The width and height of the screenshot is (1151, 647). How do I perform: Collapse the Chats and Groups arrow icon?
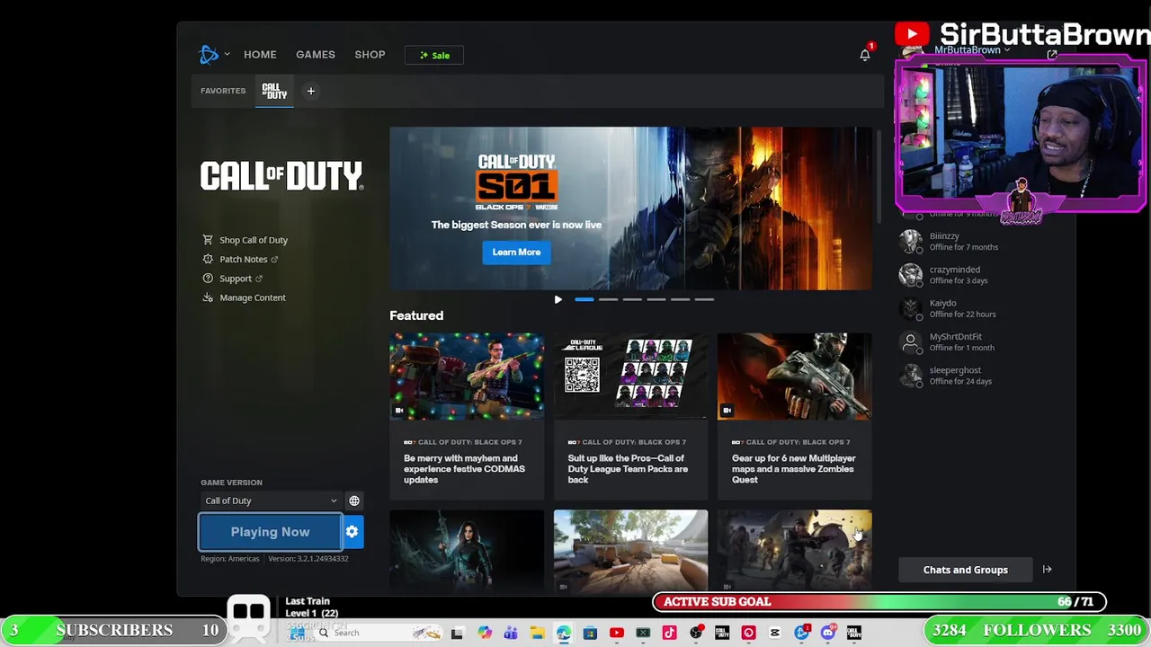(x=1047, y=570)
